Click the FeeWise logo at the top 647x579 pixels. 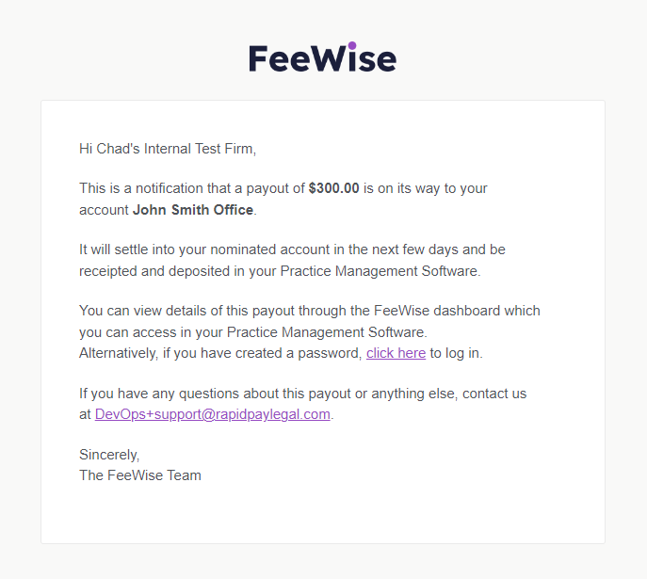click(x=322, y=58)
